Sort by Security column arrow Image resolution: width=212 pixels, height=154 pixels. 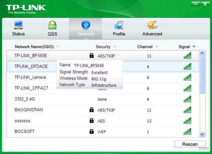115,47
